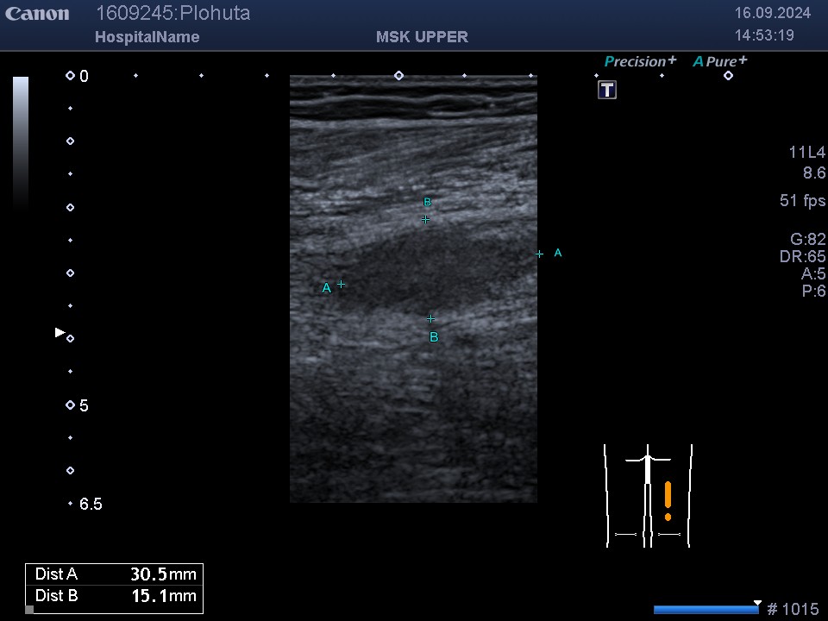The height and width of the screenshot is (621, 828).
Task: Click the G:82 gain parameter
Action: click(807, 240)
